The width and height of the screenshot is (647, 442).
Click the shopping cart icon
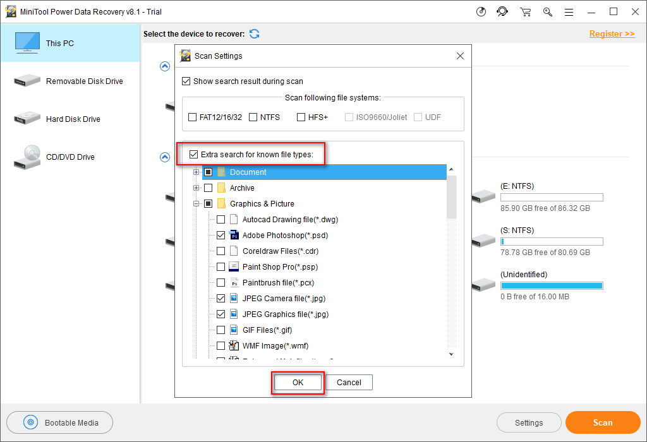coord(525,12)
